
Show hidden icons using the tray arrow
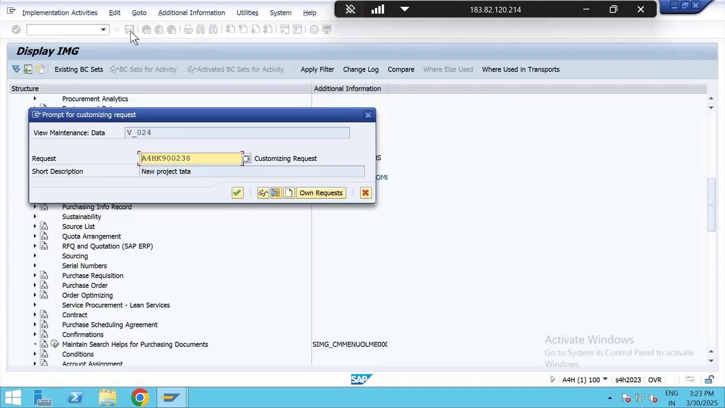[610, 398]
